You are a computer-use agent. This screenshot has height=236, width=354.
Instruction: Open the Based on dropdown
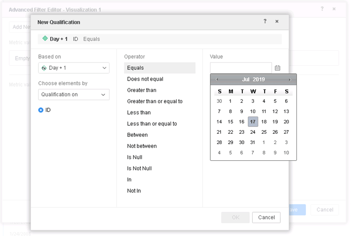click(x=74, y=68)
